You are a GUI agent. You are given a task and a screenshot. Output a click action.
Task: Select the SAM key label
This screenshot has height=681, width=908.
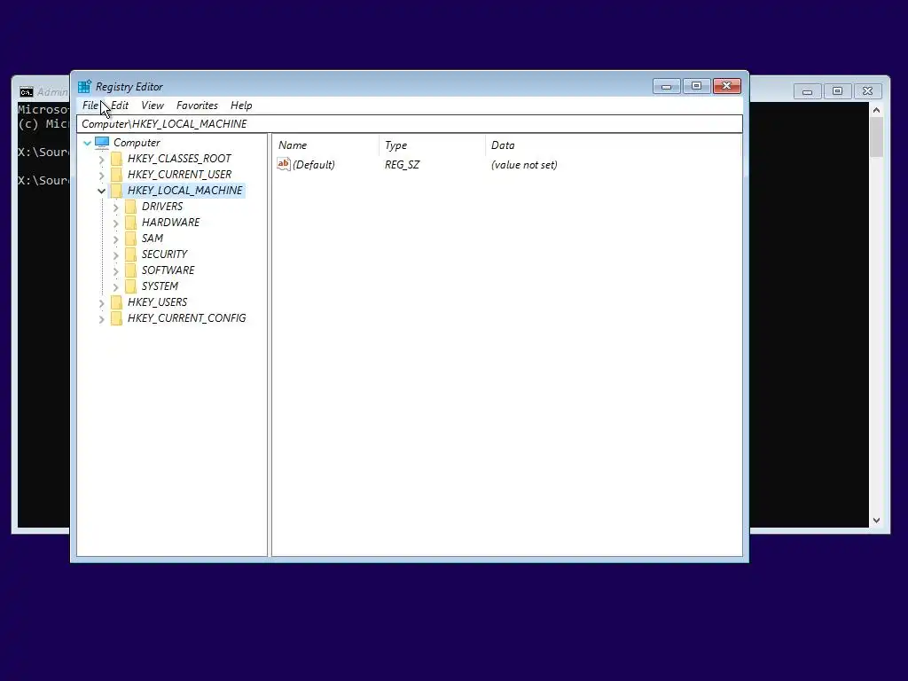pos(153,239)
